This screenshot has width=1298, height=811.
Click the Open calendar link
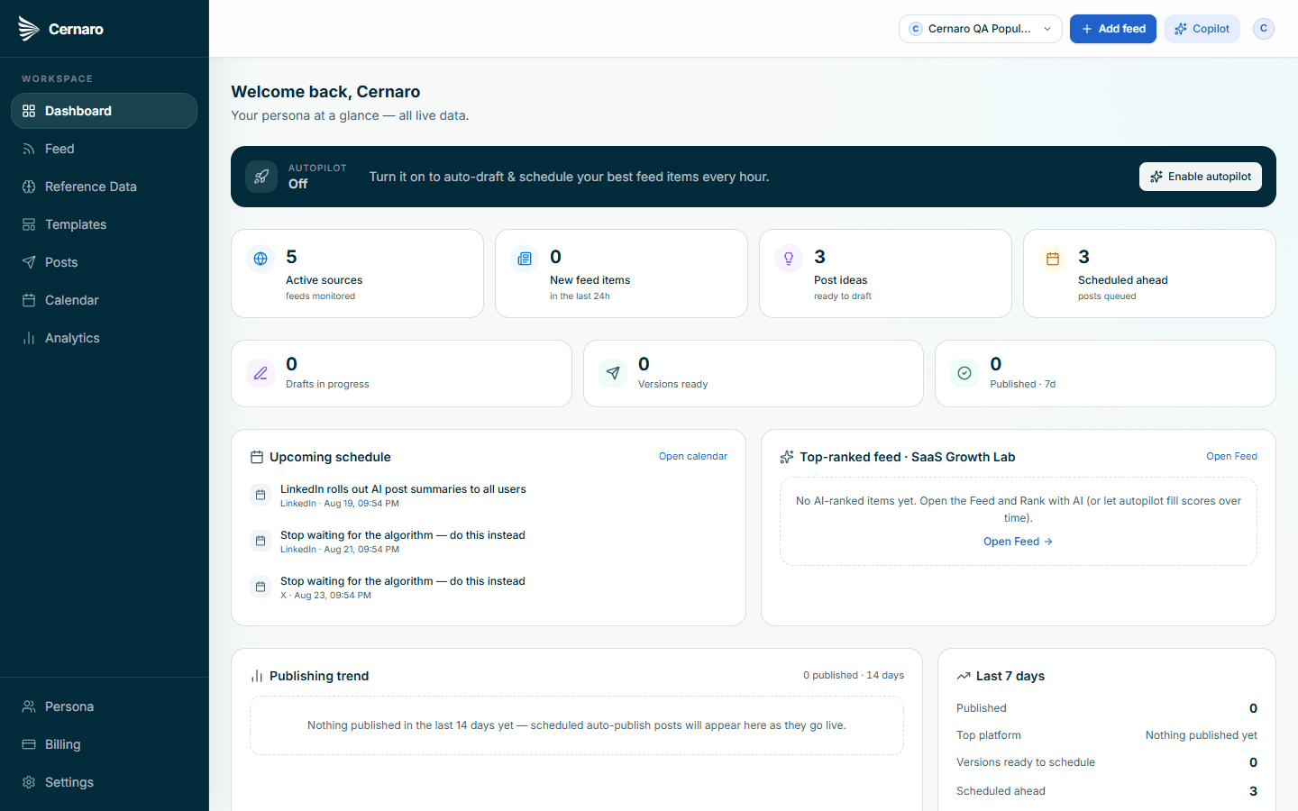692,456
